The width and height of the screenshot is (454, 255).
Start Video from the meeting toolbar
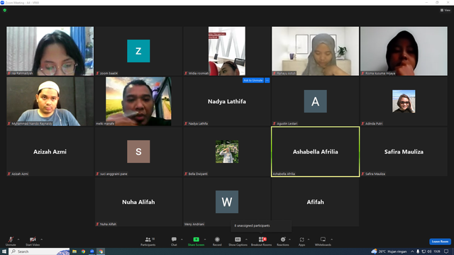[33, 241]
